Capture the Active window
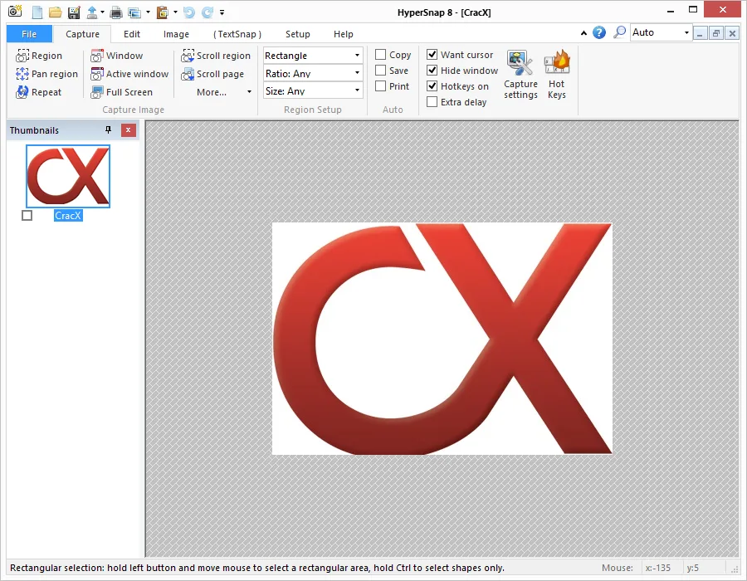This screenshot has width=747, height=581. [x=129, y=74]
